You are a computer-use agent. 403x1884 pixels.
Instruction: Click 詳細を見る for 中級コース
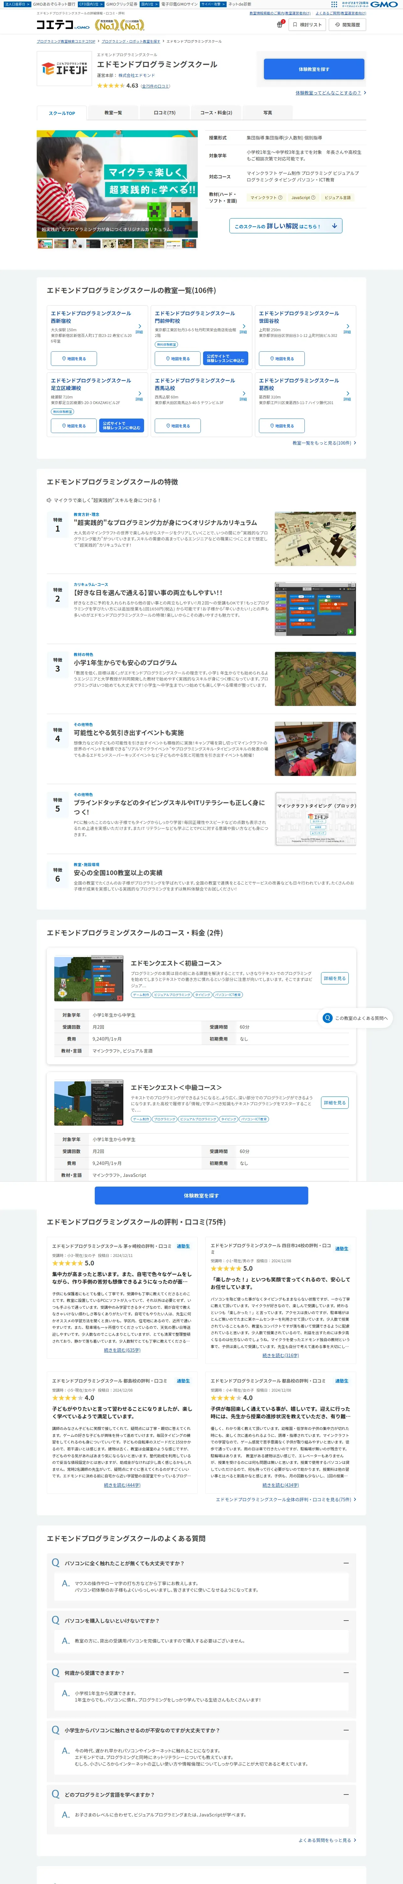coord(335,1102)
